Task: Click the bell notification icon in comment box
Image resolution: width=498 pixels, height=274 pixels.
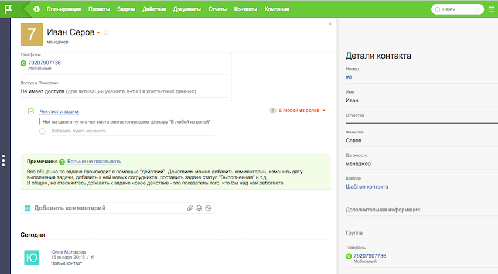Action: tap(199, 208)
